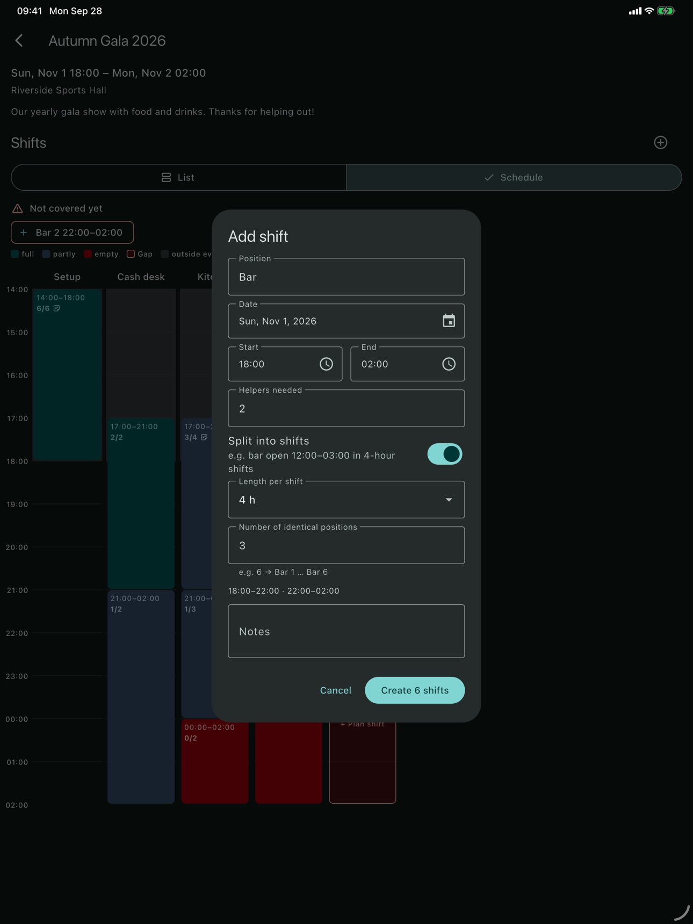
Task: Switch to the Schedule view tab
Action: click(514, 177)
